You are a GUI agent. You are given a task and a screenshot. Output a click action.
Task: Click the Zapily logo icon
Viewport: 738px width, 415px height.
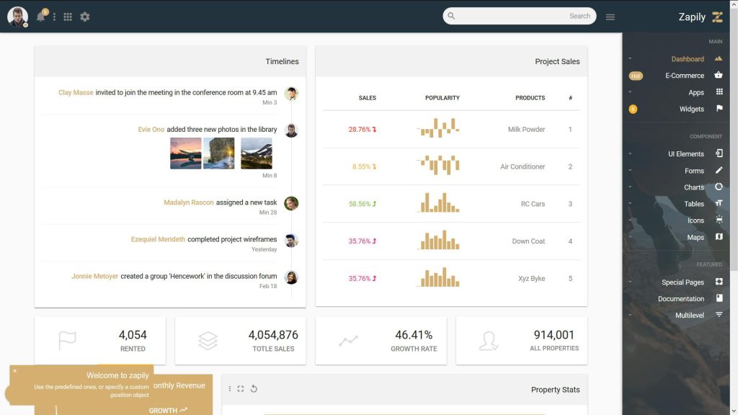coord(717,16)
